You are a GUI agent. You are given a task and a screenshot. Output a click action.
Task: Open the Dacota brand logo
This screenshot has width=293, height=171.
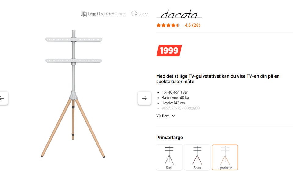point(179,15)
